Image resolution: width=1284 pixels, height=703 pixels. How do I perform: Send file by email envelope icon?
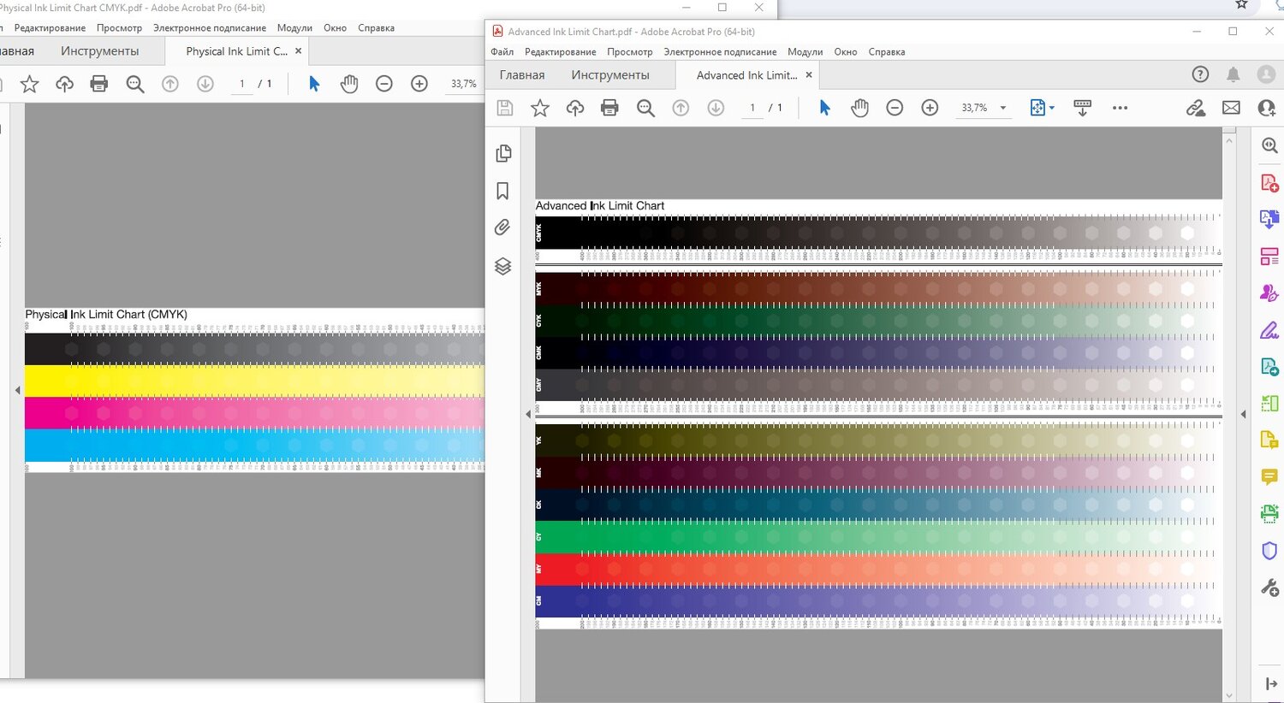(x=1231, y=108)
